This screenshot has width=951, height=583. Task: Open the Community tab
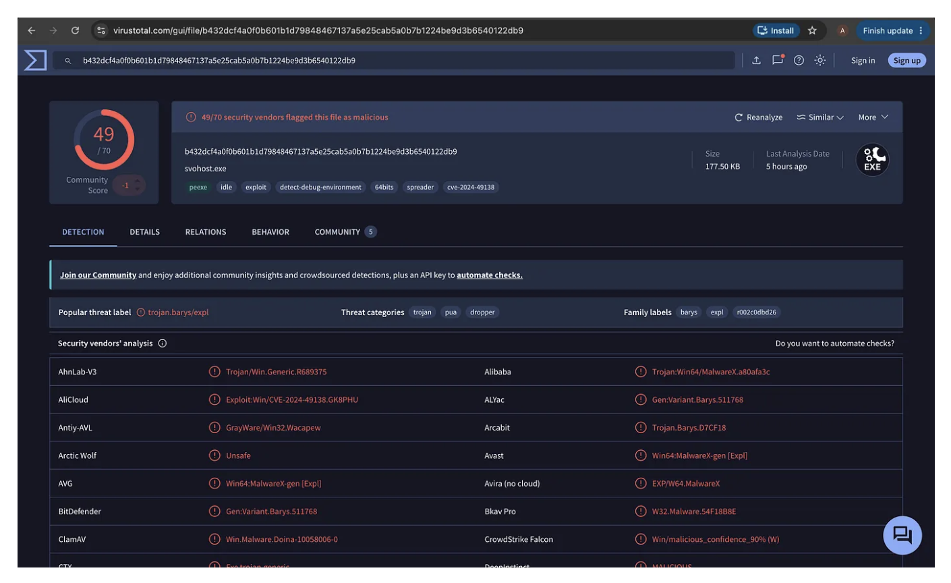pyautogui.click(x=345, y=232)
